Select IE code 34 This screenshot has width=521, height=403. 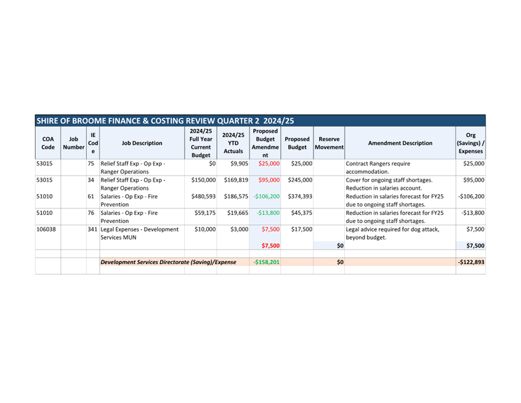click(x=91, y=180)
